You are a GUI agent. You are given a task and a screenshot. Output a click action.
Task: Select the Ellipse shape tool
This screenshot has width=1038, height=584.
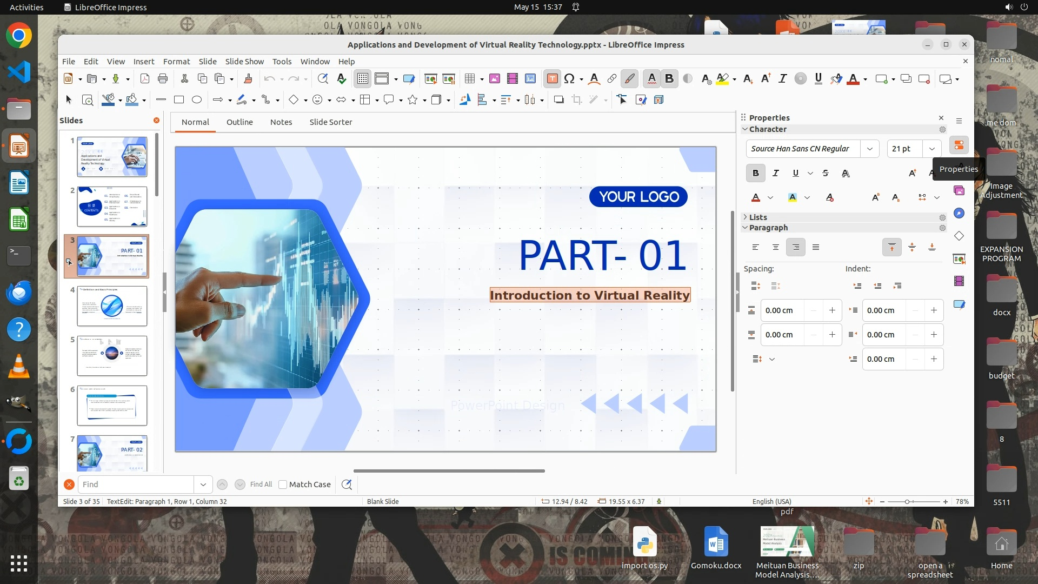click(x=197, y=99)
